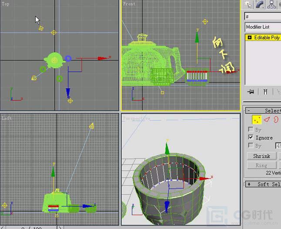Image resolution: width=281 pixels, height=229 pixels.
Task: Click the pin stack icon
Action: (251, 92)
